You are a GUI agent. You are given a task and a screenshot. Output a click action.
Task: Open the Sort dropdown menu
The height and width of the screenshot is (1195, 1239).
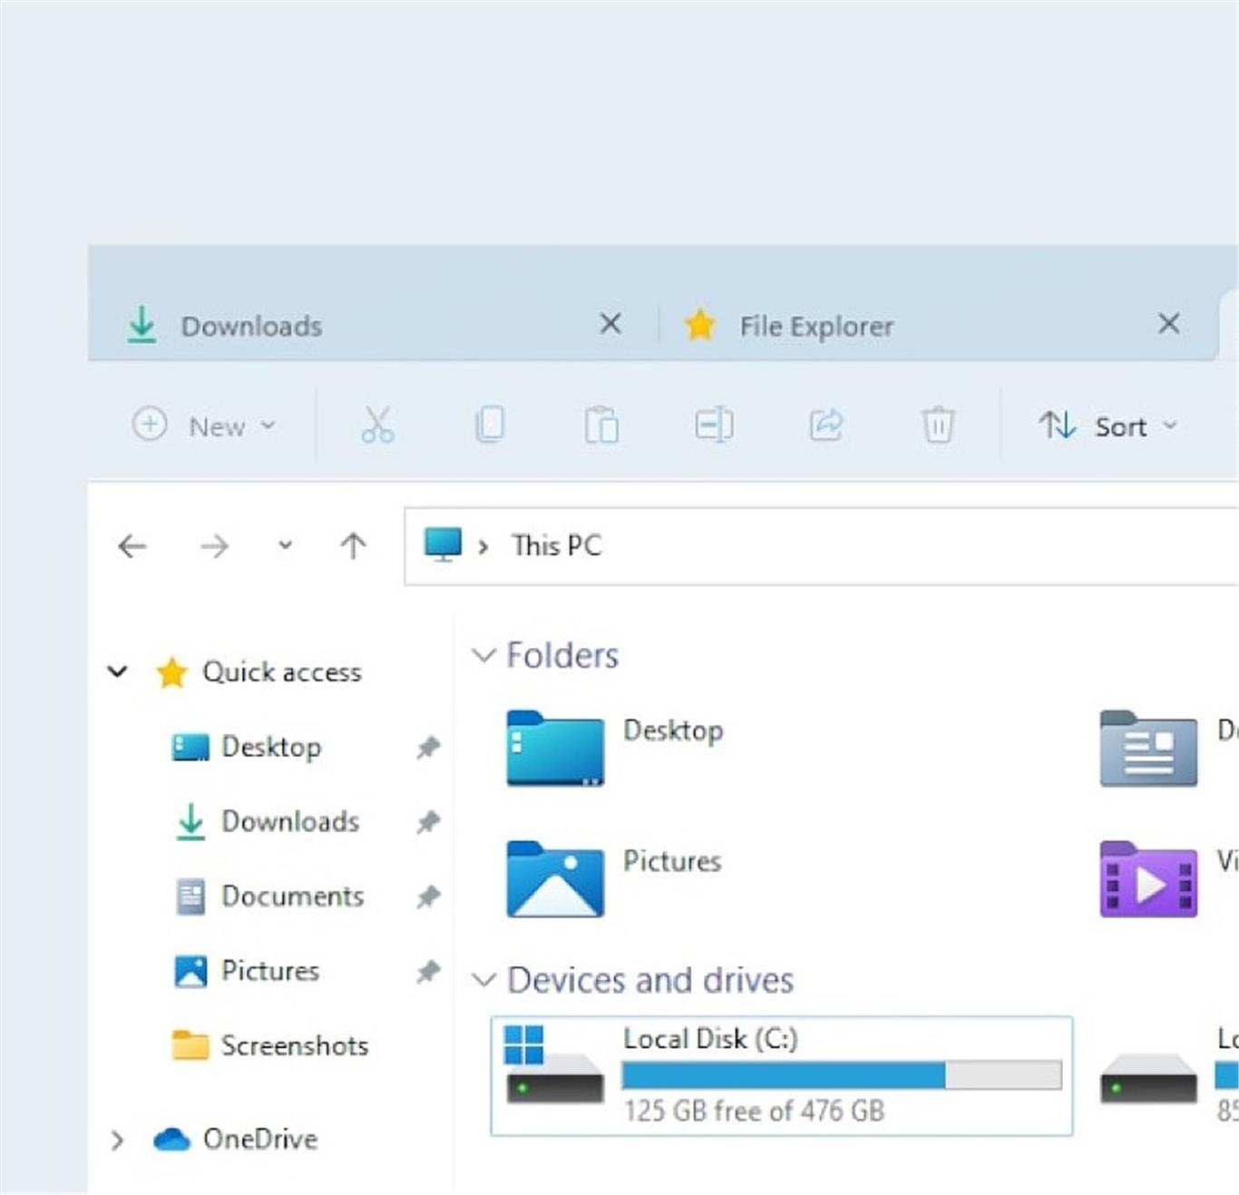click(x=1107, y=426)
